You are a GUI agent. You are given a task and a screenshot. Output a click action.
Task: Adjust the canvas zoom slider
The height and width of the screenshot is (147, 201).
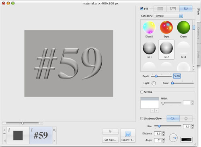click(23, 123)
